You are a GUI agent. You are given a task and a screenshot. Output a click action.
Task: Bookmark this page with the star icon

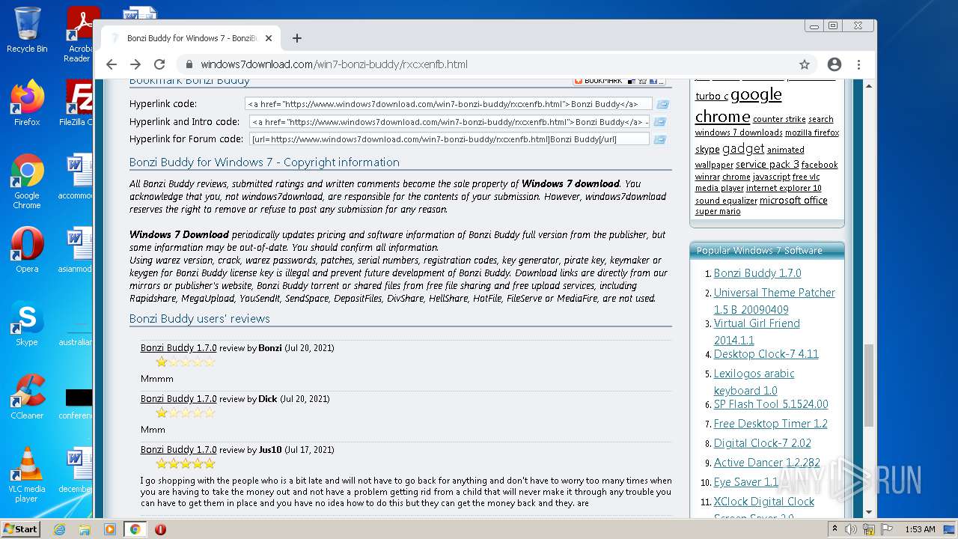pos(805,64)
